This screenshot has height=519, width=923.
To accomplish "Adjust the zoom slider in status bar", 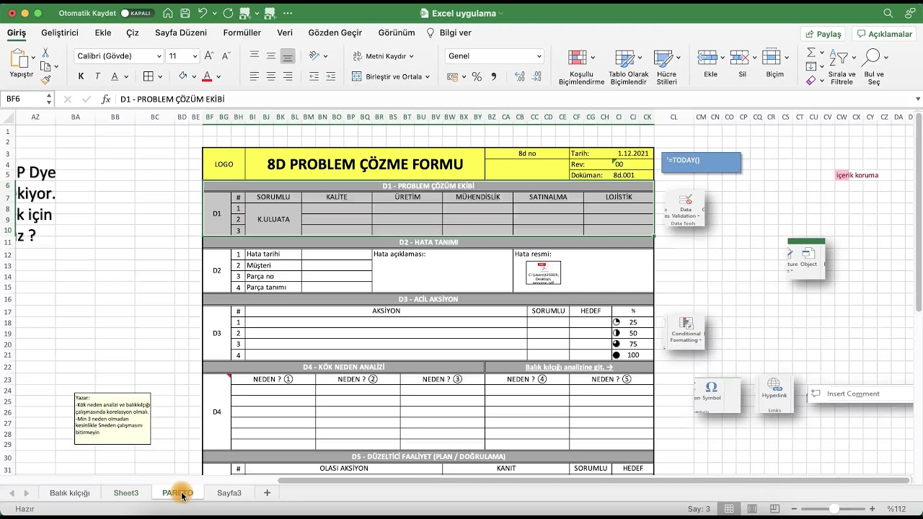I will [x=834, y=509].
